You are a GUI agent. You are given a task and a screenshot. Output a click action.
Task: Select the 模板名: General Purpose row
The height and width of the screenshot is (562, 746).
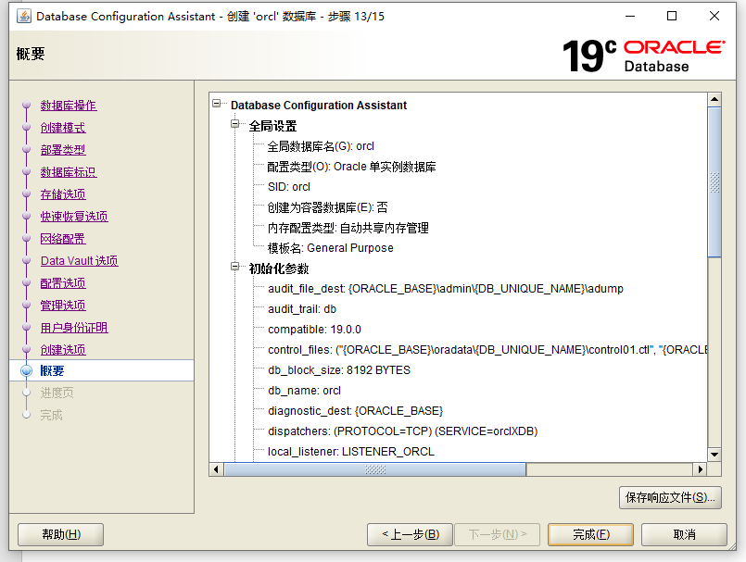click(x=330, y=248)
